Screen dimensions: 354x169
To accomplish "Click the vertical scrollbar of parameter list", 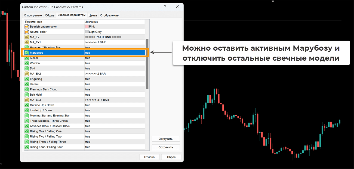I will [147, 64].
